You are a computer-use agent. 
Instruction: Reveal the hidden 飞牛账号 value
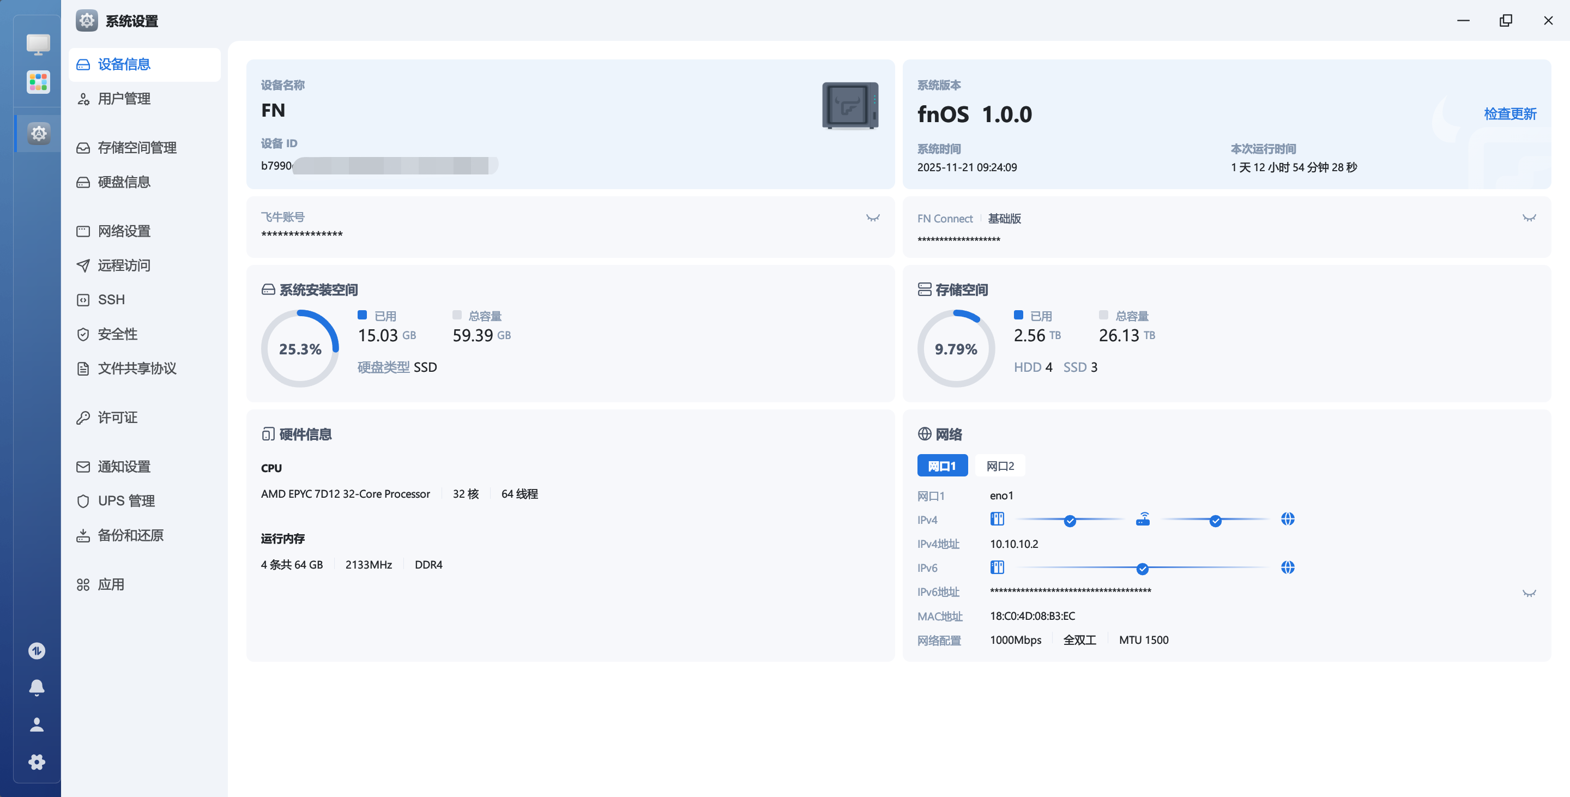pos(873,218)
